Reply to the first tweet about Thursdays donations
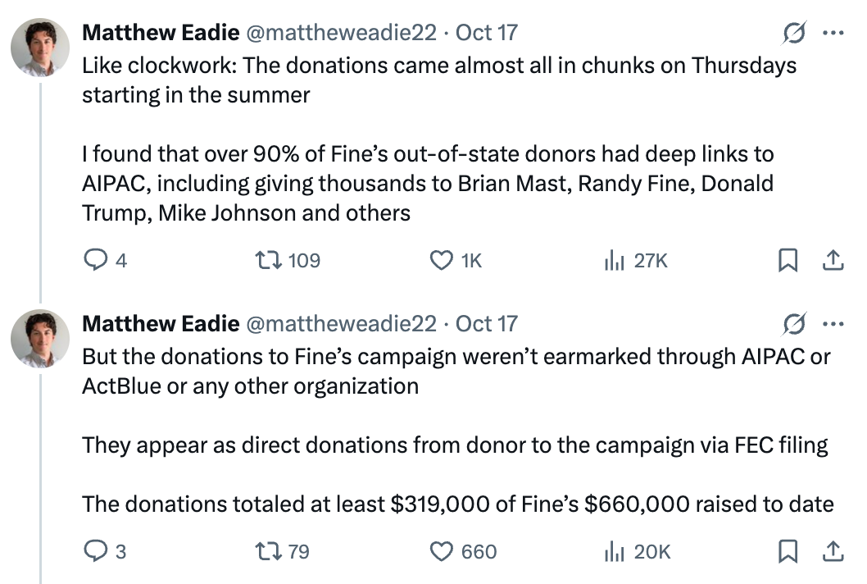Screen dimensions: 867x584 (97, 261)
